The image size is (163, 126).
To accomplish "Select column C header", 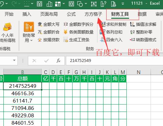I will click(x=45, y=72).
